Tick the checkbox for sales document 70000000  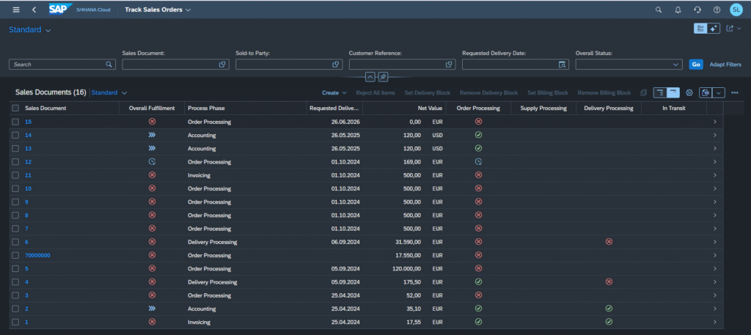[15, 255]
